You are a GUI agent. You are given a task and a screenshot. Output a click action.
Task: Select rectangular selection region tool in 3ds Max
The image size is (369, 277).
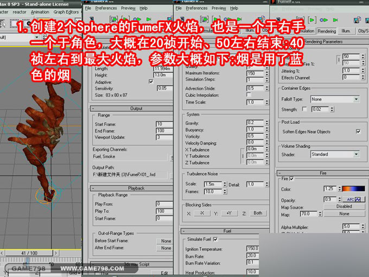pos(14,23)
